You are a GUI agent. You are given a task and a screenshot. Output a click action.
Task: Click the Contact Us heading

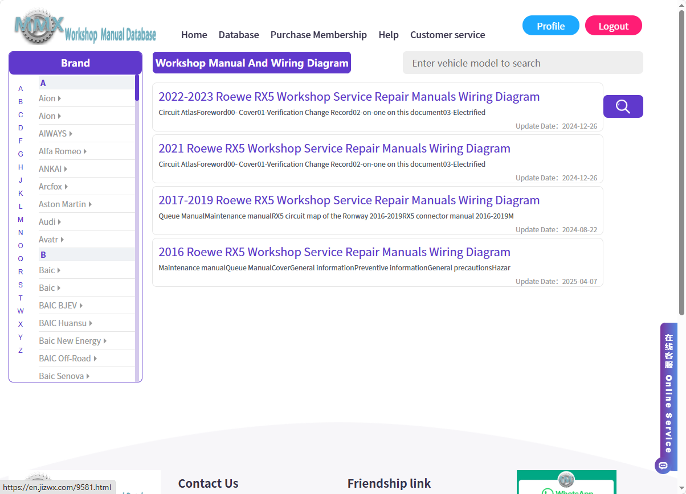tap(208, 484)
